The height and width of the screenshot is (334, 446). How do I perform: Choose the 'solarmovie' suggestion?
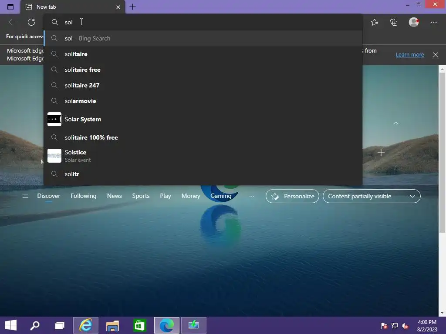[x=203, y=101]
